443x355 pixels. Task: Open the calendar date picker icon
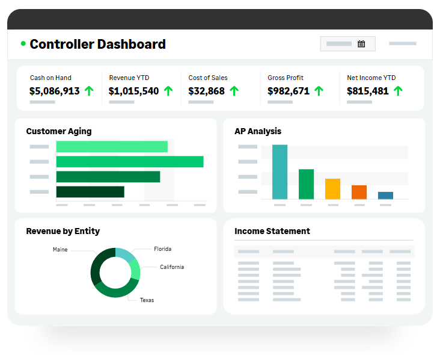[x=361, y=44]
